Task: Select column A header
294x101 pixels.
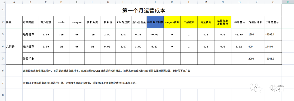Action: click(14, 2)
